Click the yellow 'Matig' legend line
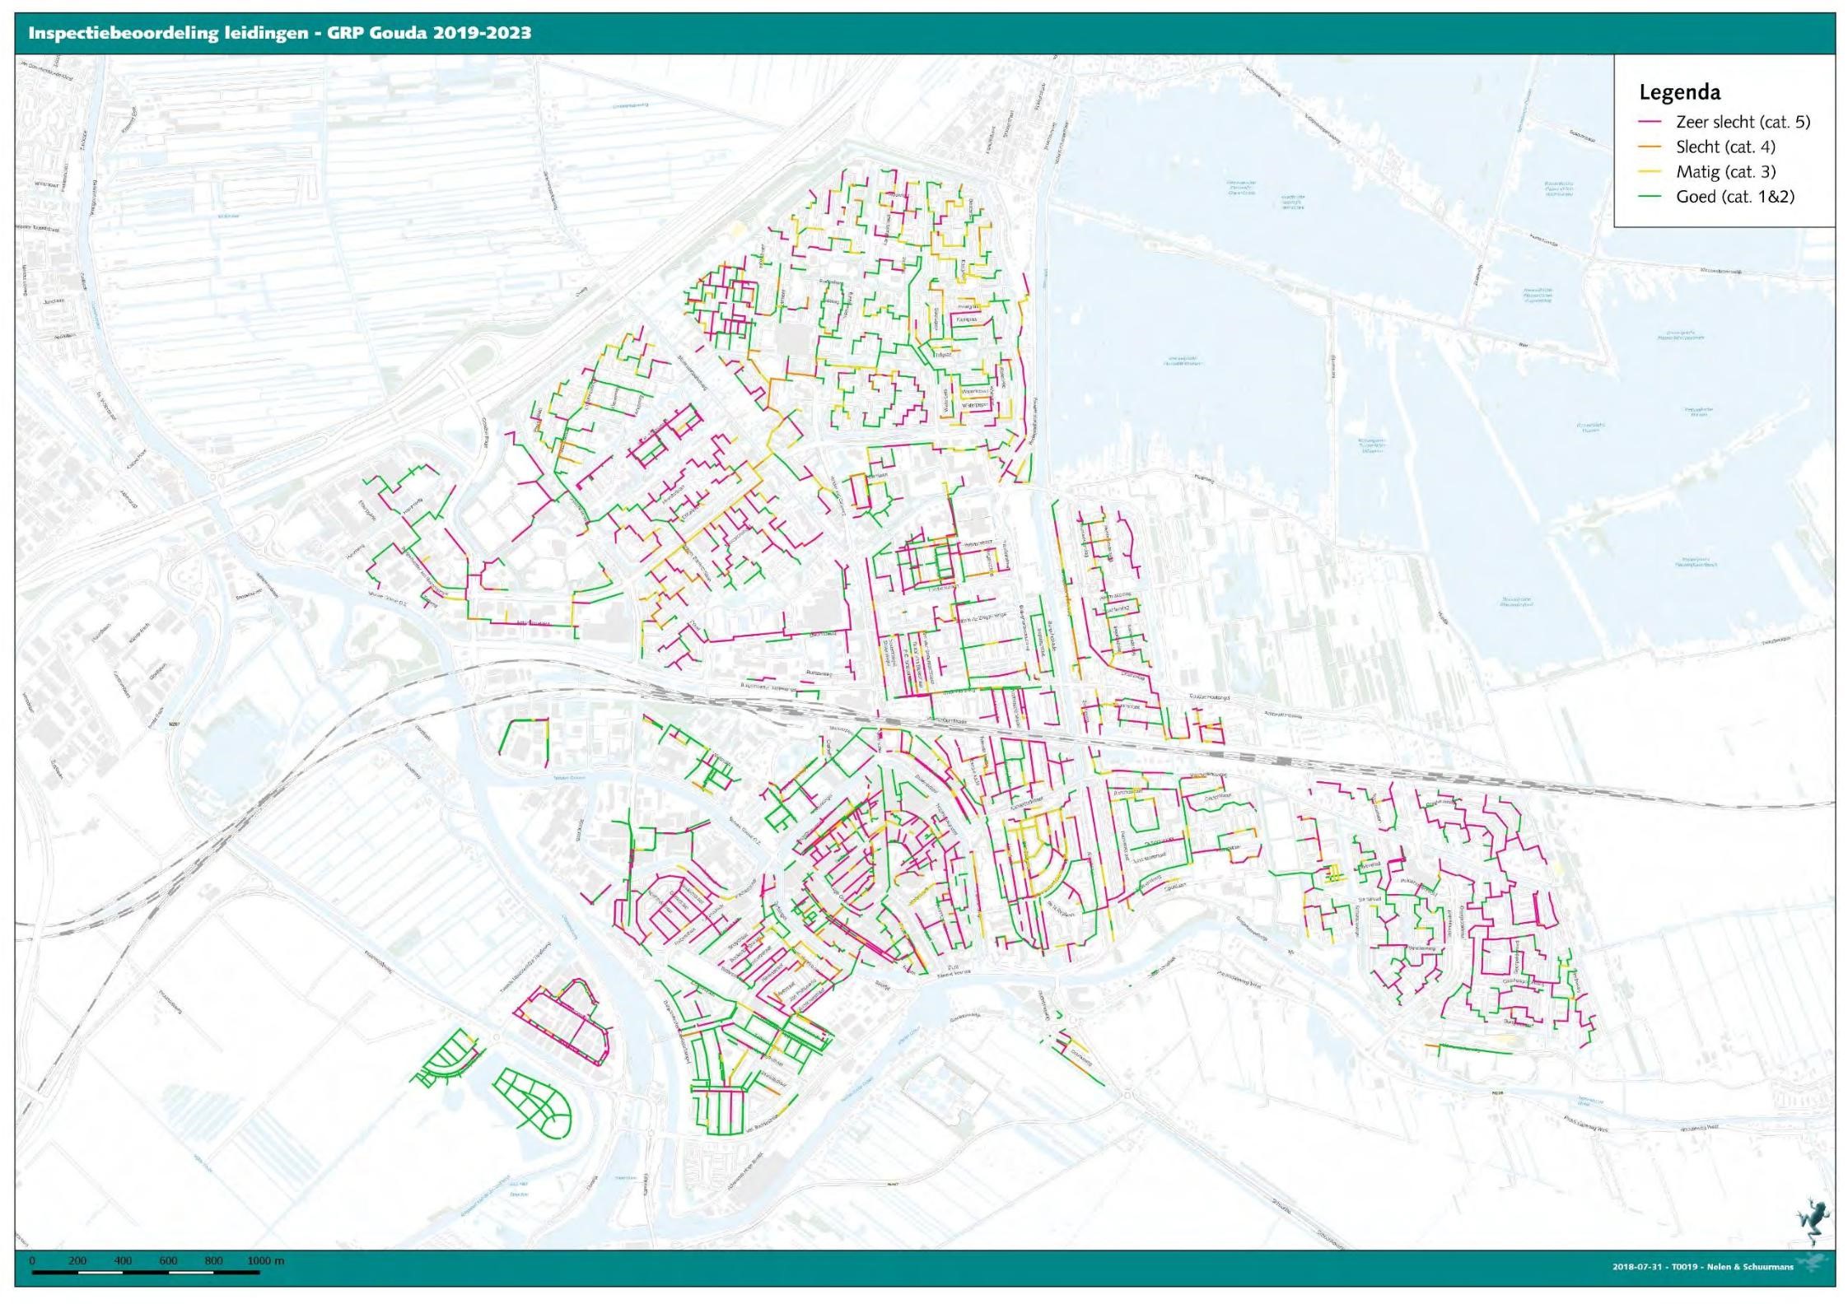Screen dimensions: 1848x1304 tap(1650, 172)
